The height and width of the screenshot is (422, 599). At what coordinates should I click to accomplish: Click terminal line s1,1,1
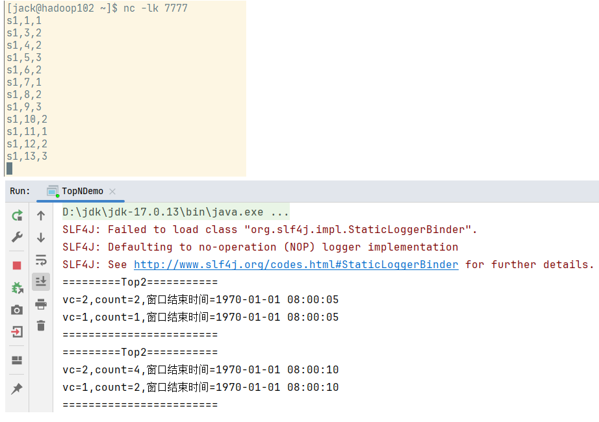(23, 21)
